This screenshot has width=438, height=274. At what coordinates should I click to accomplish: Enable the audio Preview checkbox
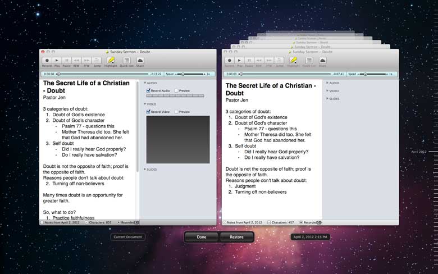point(176,90)
